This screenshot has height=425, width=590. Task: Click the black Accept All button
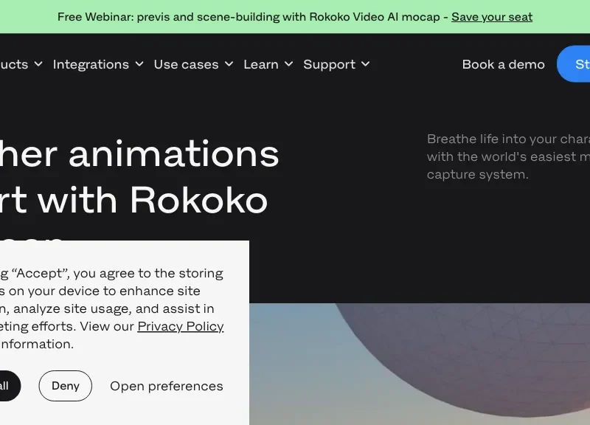click(7, 386)
